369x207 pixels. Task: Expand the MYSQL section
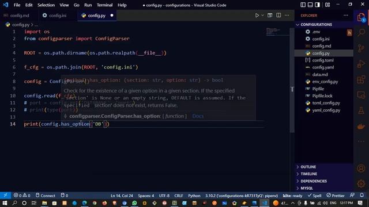tap(324, 188)
